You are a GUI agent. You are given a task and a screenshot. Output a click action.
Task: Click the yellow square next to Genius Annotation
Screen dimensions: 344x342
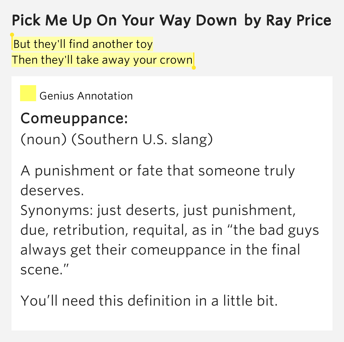point(28,93)
